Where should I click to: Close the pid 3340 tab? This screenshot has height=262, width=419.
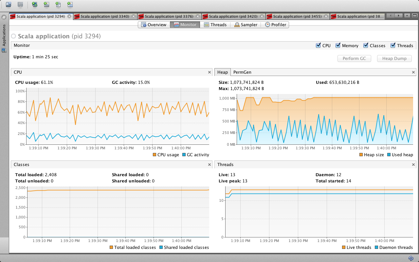(x=134, y=16)
